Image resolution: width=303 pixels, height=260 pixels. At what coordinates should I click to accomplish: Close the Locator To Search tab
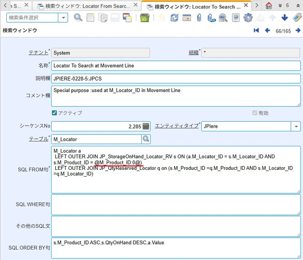click(x=246, y=5)
